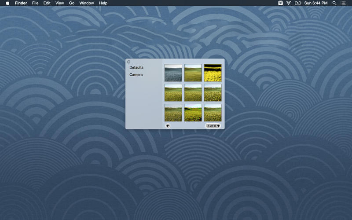Click the battery charging status icon
This screenshot has width=352, height=220.
click(298, 3)
